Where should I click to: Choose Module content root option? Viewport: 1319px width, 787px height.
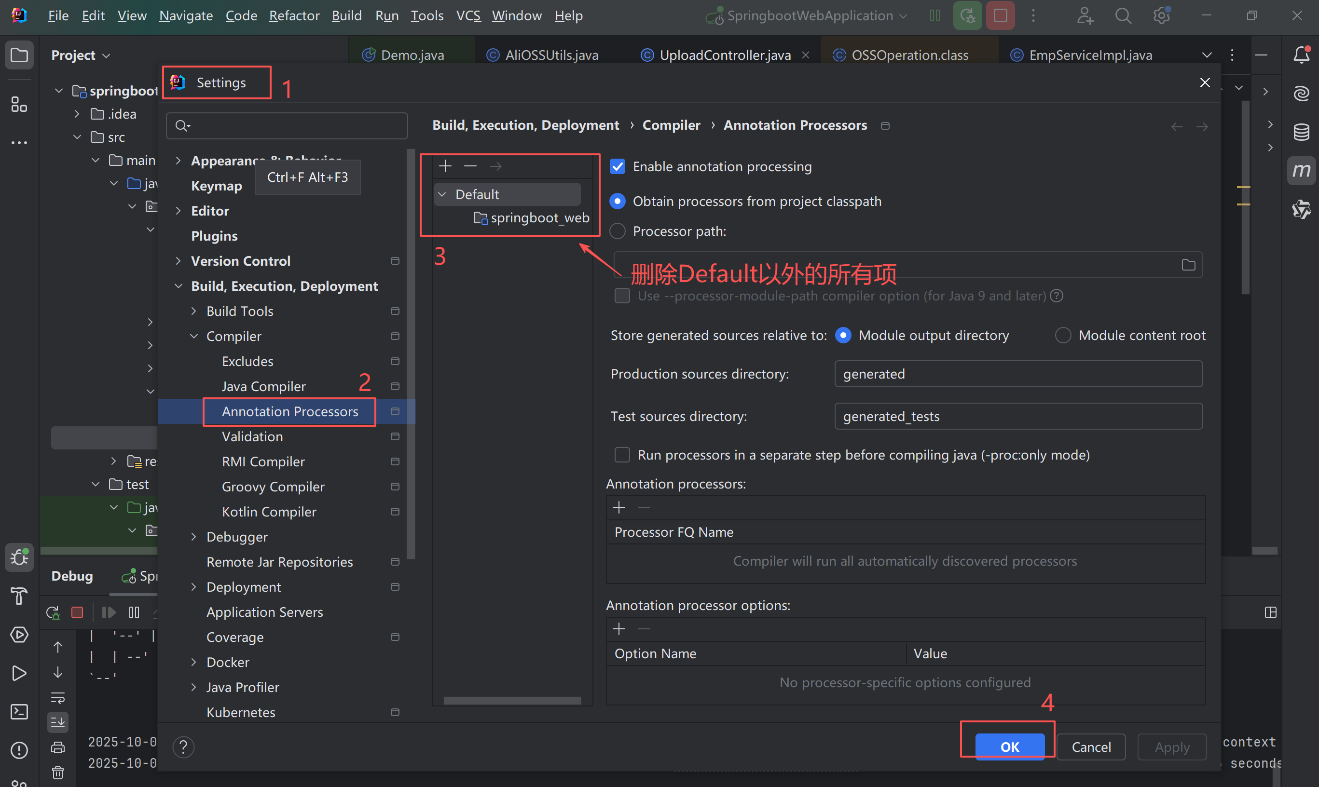tap(1063, 335)
